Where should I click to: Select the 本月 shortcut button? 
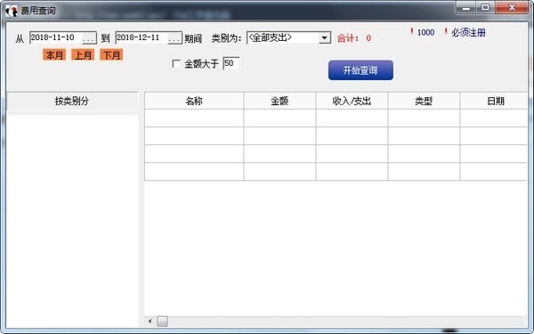(x=54, y=55)
